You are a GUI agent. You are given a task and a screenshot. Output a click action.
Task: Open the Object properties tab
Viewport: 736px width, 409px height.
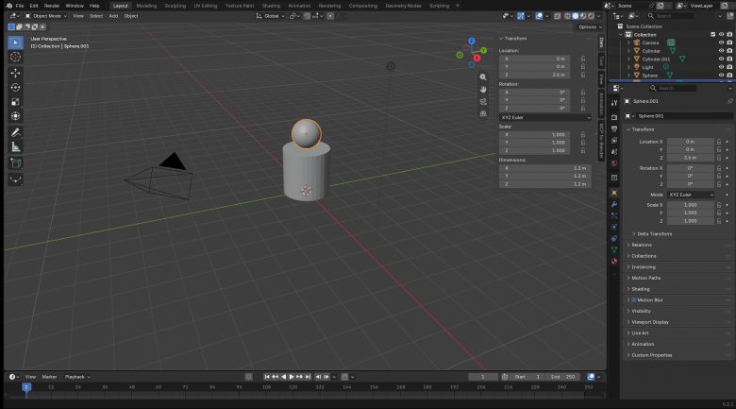tap(614, 193)
